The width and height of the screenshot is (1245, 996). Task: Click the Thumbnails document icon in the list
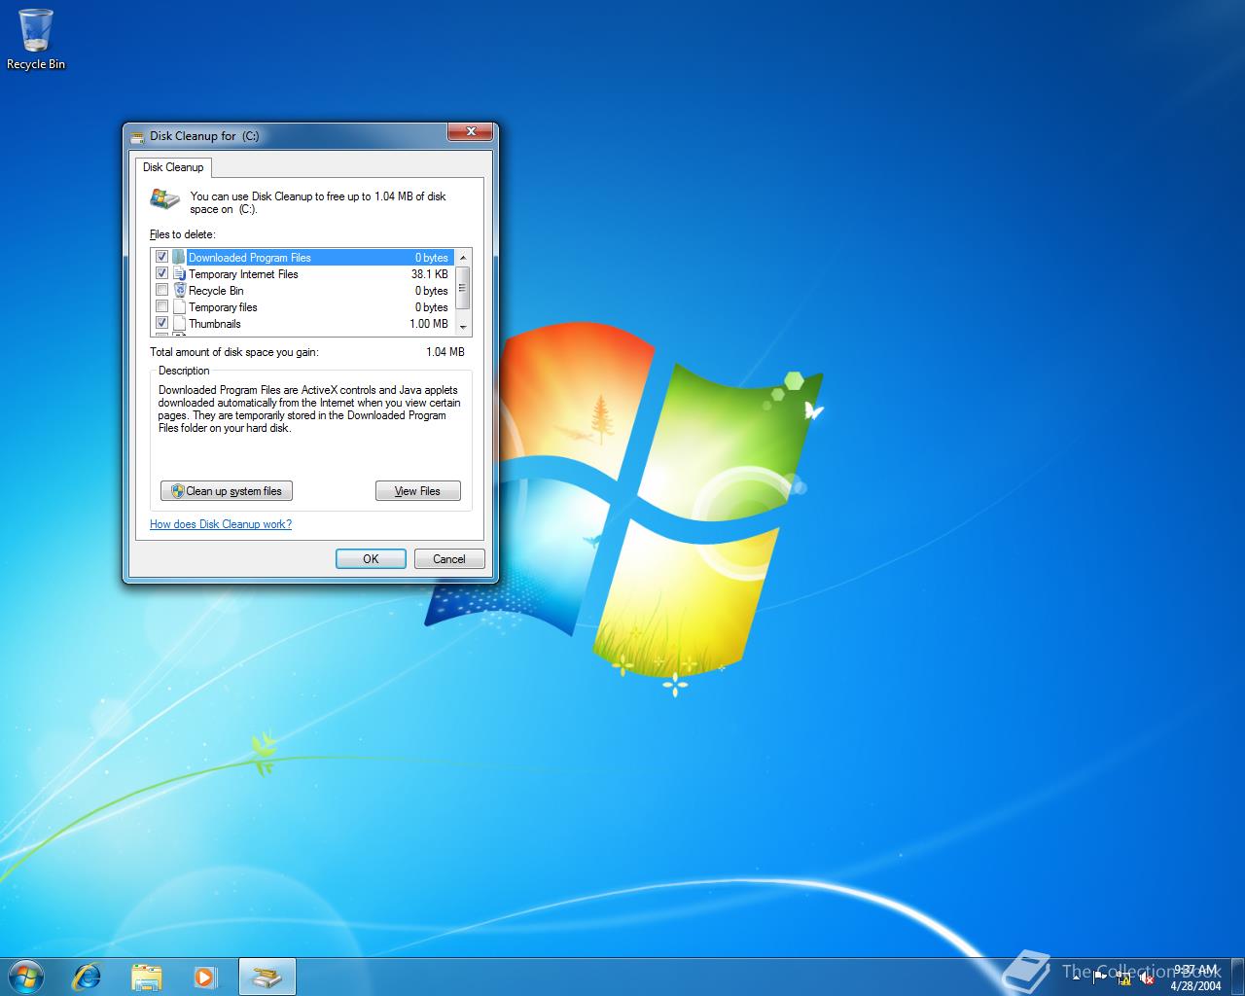[179, 324]
